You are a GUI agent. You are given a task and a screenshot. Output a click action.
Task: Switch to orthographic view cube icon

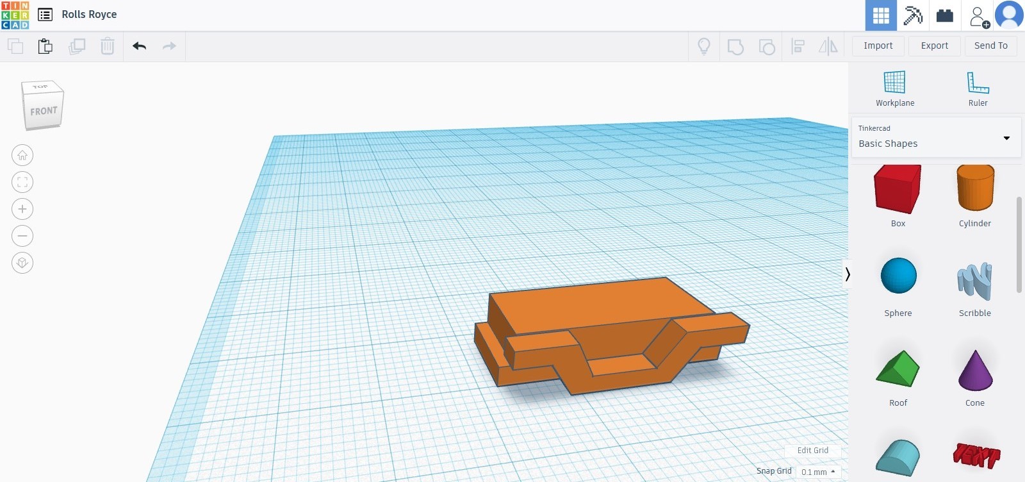(22, 263)
